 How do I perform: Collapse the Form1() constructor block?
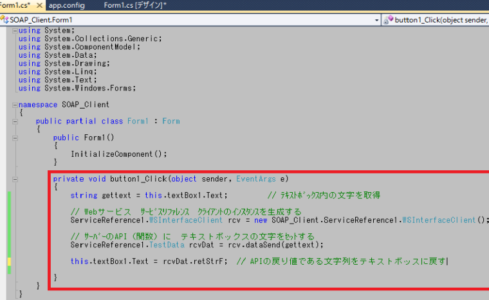tap(15, 137)
